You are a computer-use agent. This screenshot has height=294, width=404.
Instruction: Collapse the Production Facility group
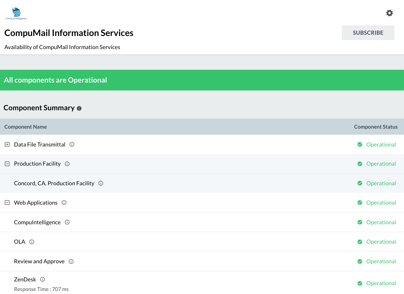pyautogui.click(x=7, y=164)
